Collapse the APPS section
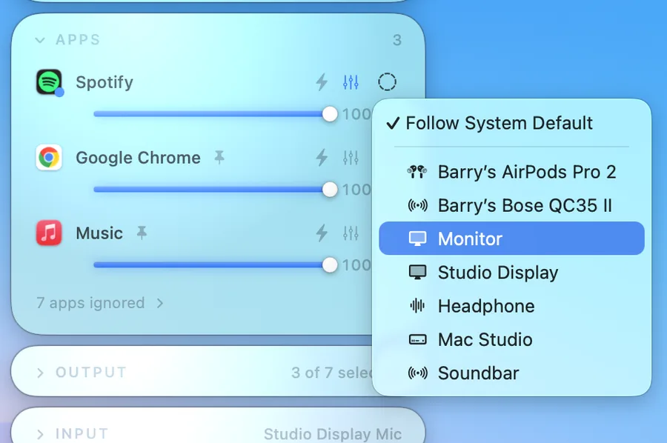The height and width of the screenshot is (443, 667). (x=40, y=41)
